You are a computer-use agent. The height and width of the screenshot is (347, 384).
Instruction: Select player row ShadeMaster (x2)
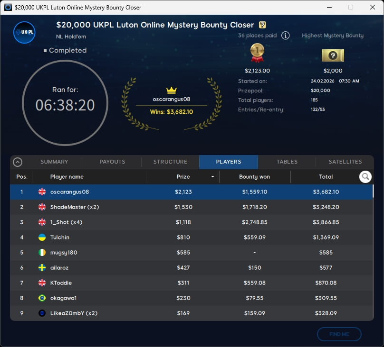click(190, 207)
